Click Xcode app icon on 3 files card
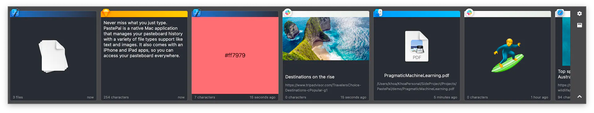This screenshot has height=113, width=594. 15,13
